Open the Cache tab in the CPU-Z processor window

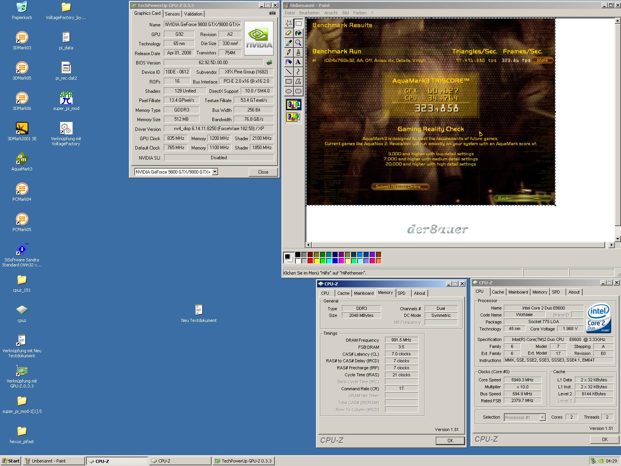pyautogui.click(x=498, y=292)
